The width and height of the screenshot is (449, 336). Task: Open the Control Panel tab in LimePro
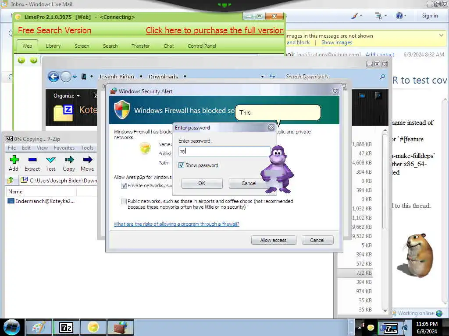coord(202,46)
